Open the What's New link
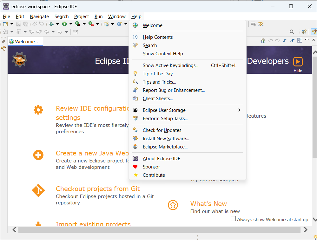 point(208,204)
